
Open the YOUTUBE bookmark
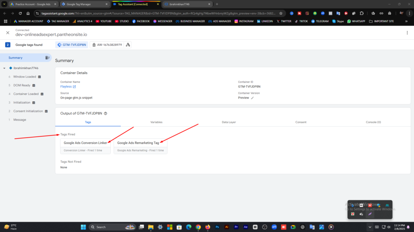103,21
